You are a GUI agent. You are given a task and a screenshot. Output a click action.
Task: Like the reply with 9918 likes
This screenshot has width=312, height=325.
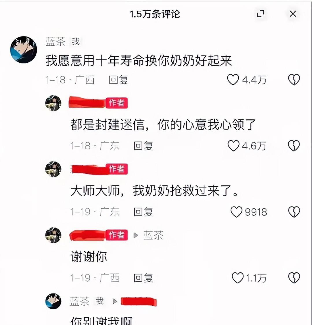click(236, 212)
